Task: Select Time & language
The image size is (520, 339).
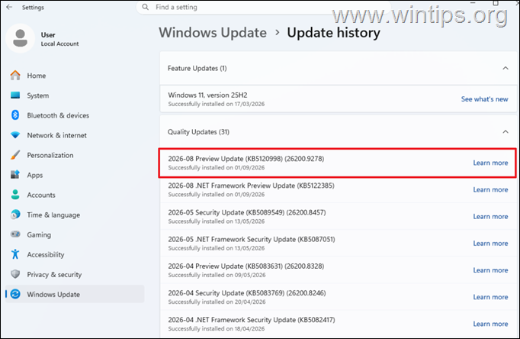Action: (x=75, y=215)
